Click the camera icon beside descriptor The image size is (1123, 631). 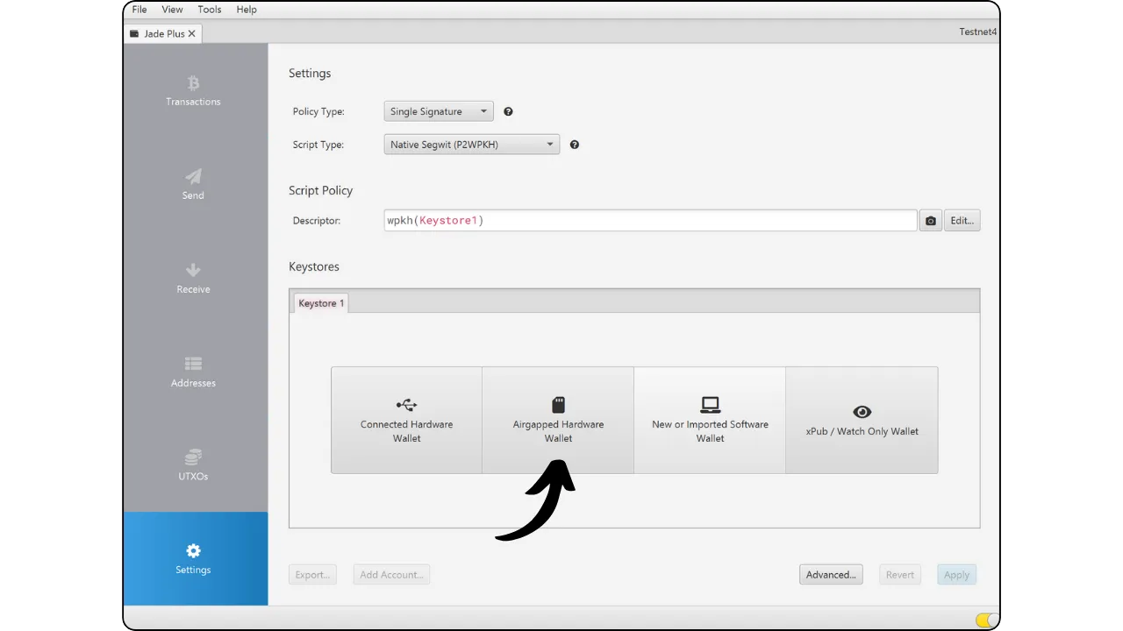(930, 221)
